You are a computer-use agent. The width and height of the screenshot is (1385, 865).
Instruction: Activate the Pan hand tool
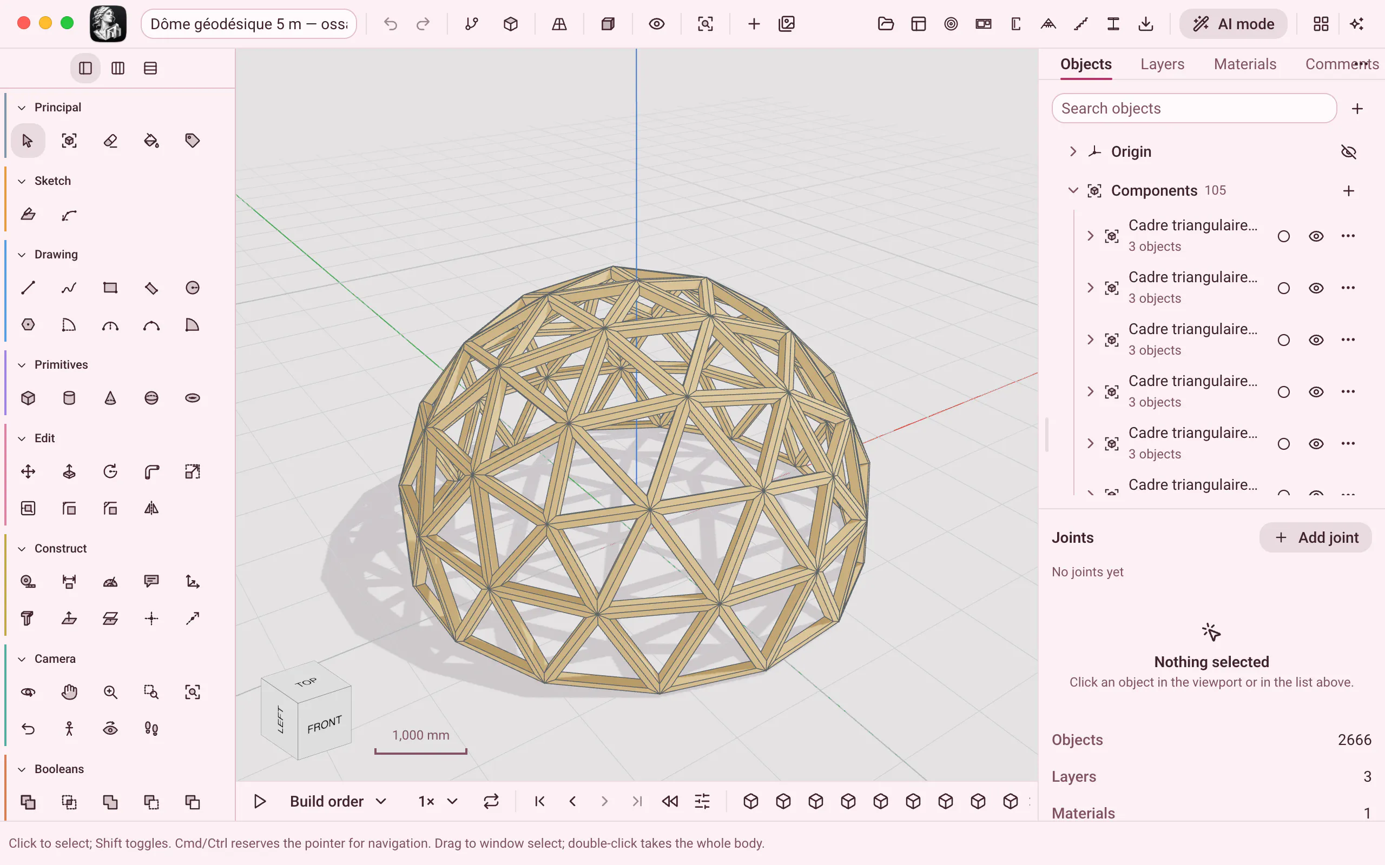tap(69, 692)
